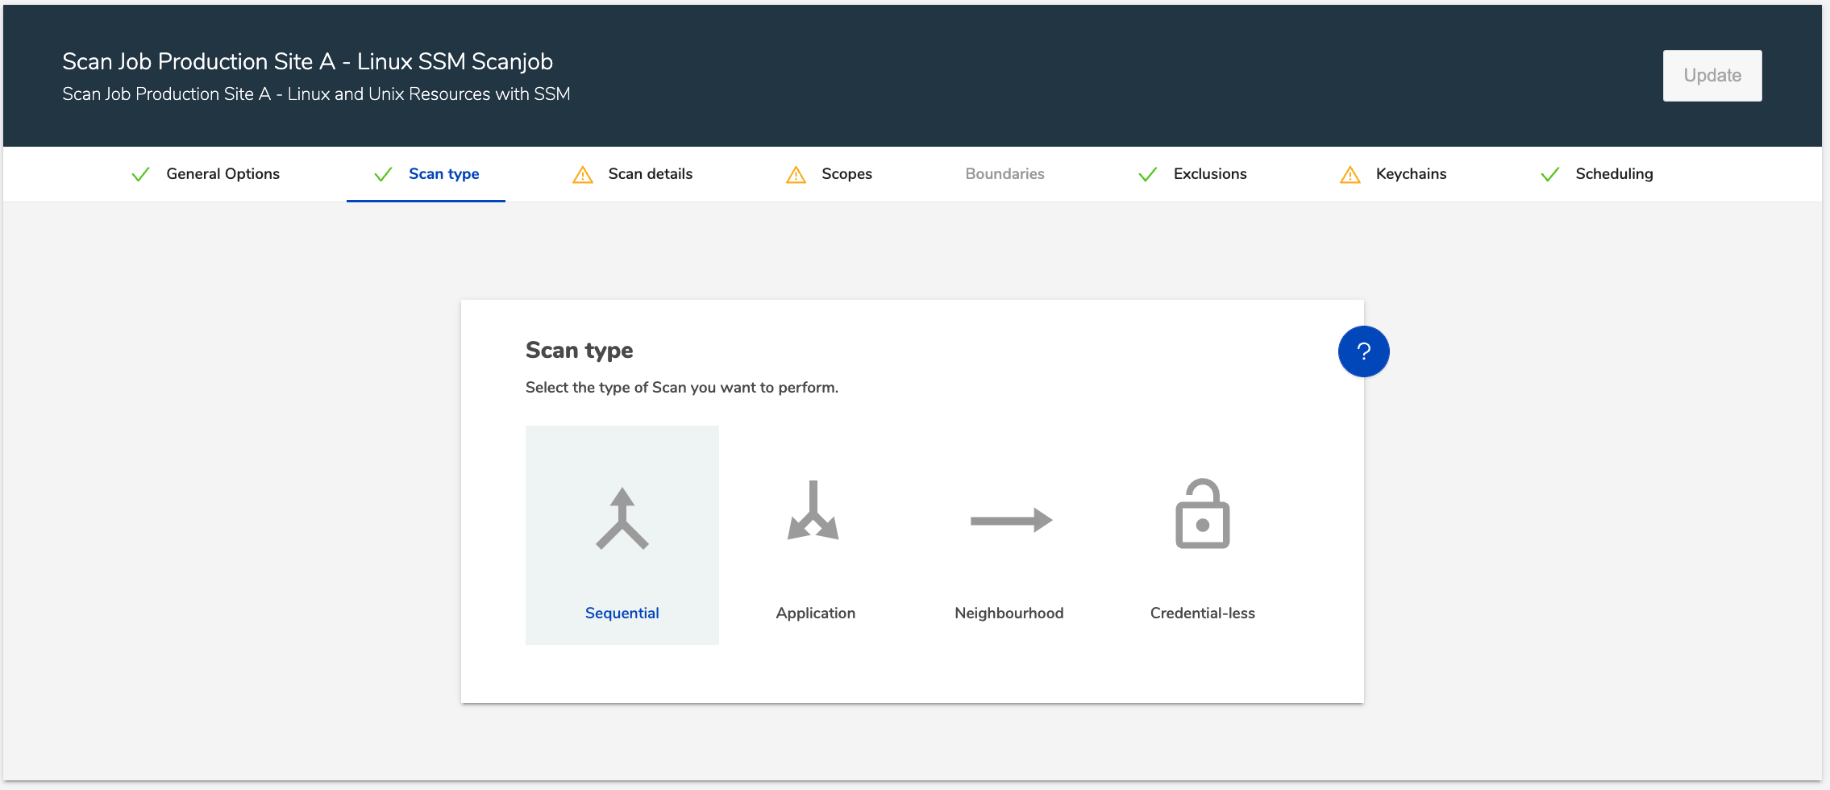Select the Application scan split-arrow icon

(813, 511)
